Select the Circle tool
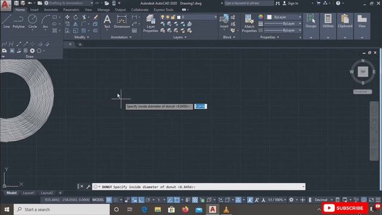 32,21
